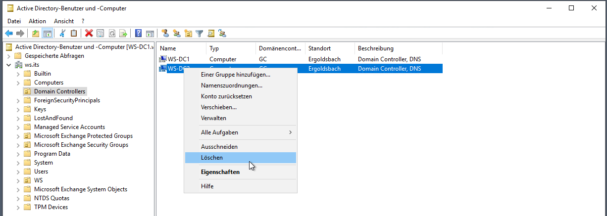Collapse the ws.its domain node
Screen dimensions: 607x216
9,65
